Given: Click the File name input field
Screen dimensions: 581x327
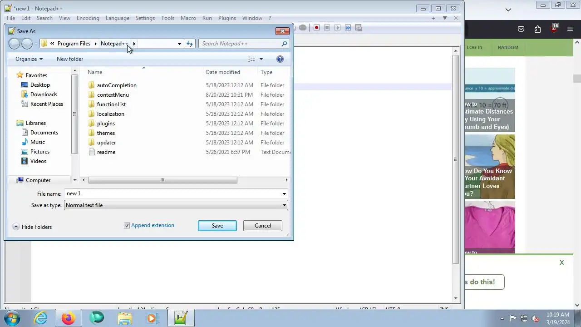Looking at the screenshot, I should point(172,194).
